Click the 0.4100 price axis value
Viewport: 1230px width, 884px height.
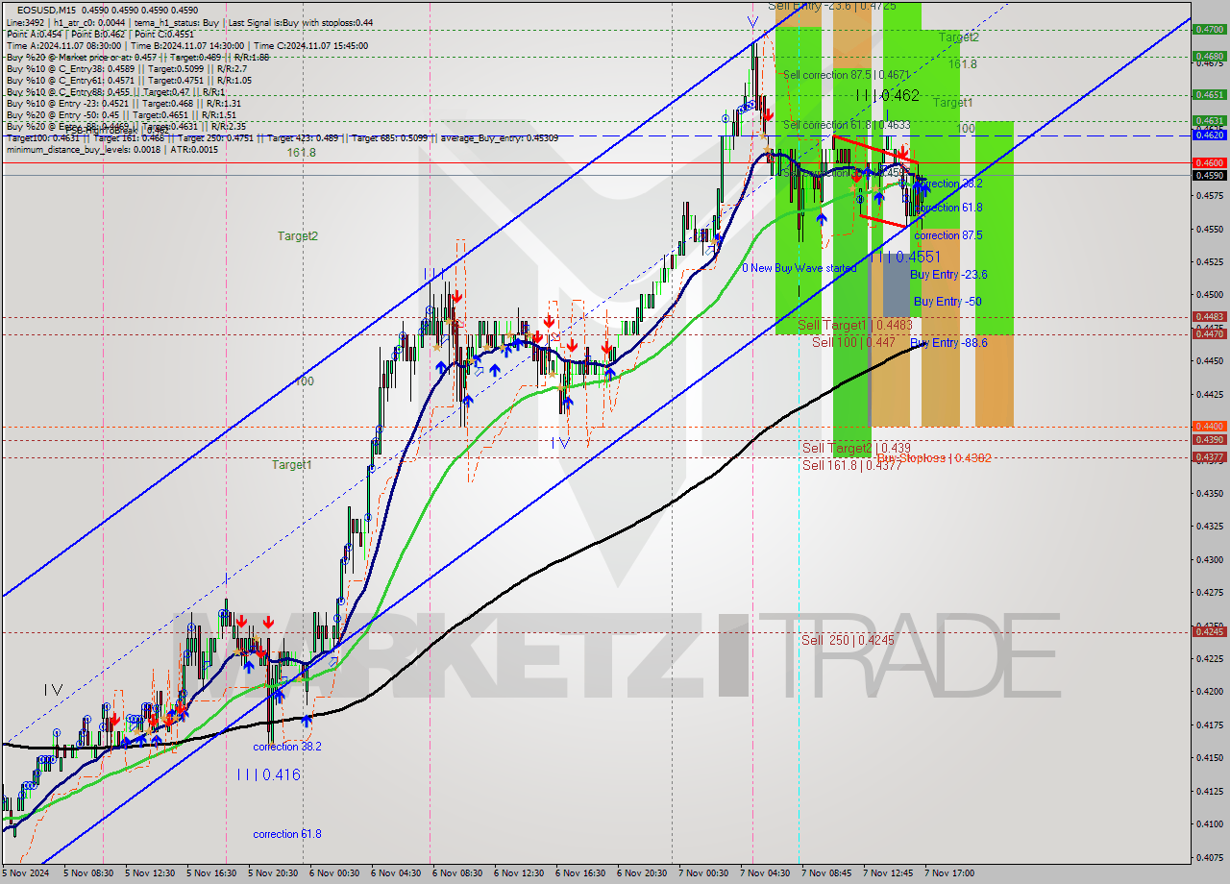click(1208, 823)
